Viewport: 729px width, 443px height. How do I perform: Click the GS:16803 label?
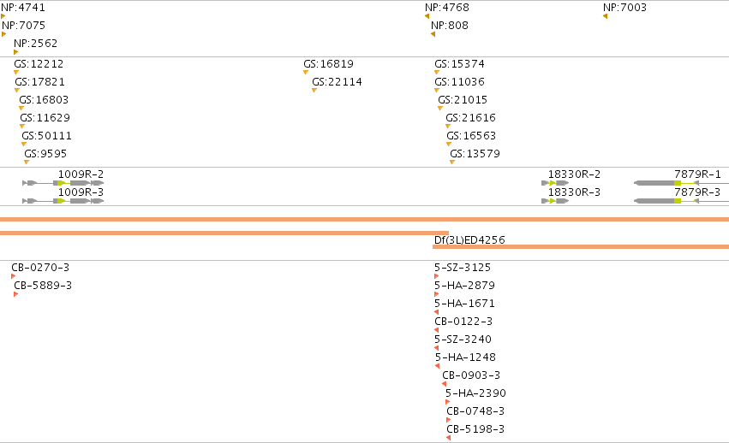click(x=44, y=100)
